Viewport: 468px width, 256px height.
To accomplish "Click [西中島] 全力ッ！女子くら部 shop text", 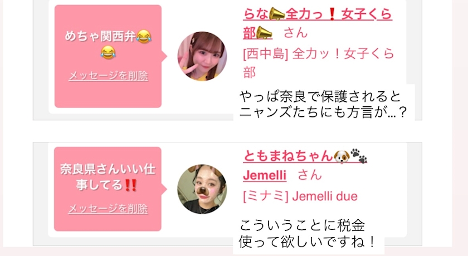I will pyautogui.click(x=319, y=63).
